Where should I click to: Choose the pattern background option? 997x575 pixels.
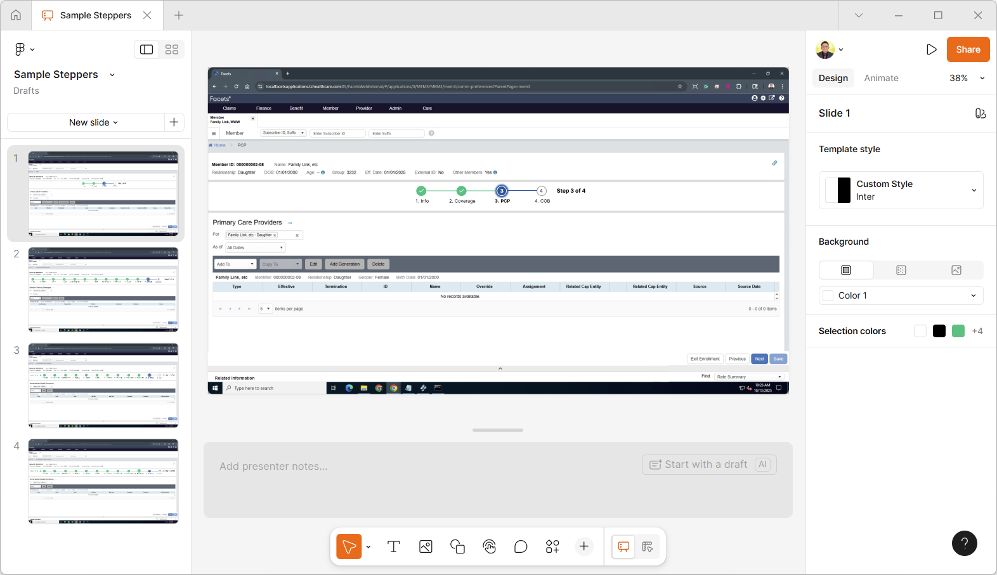[901, 270]
